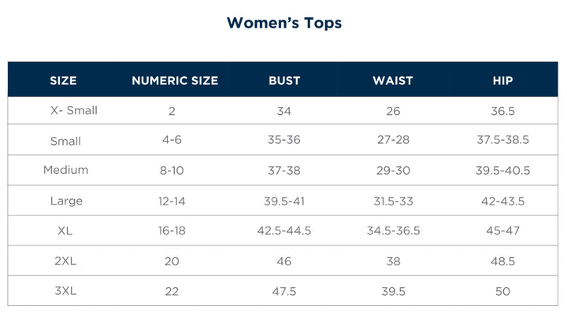Select the WAIST column header

[x=393, y=80]
